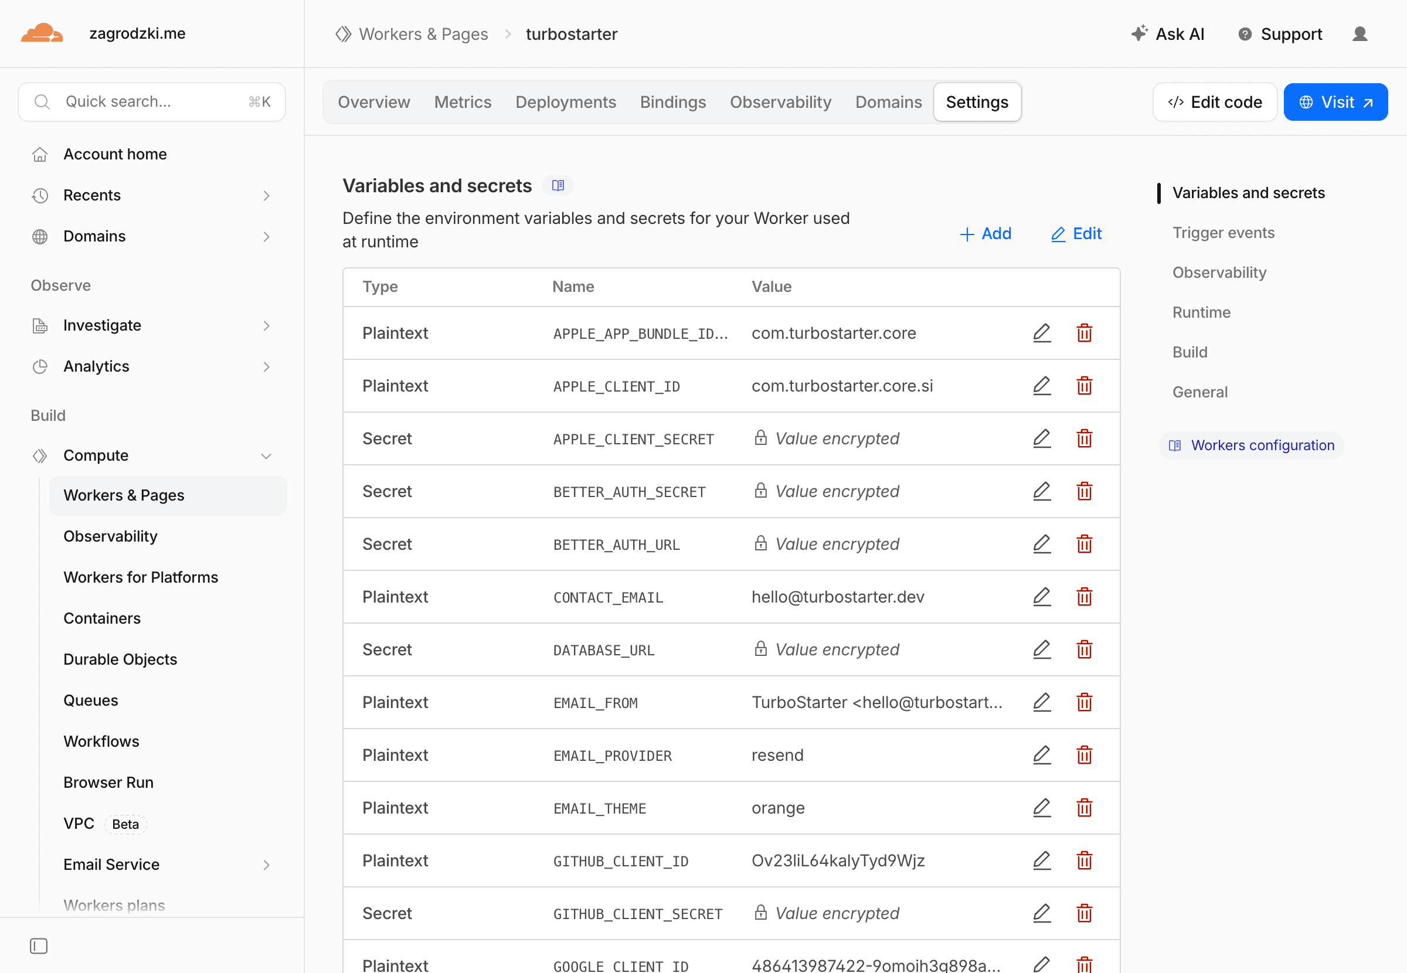The width and height of the screenshot is (1407, 973).
Task: Expand the Domains sidebar menu
Action: [152, 236]
